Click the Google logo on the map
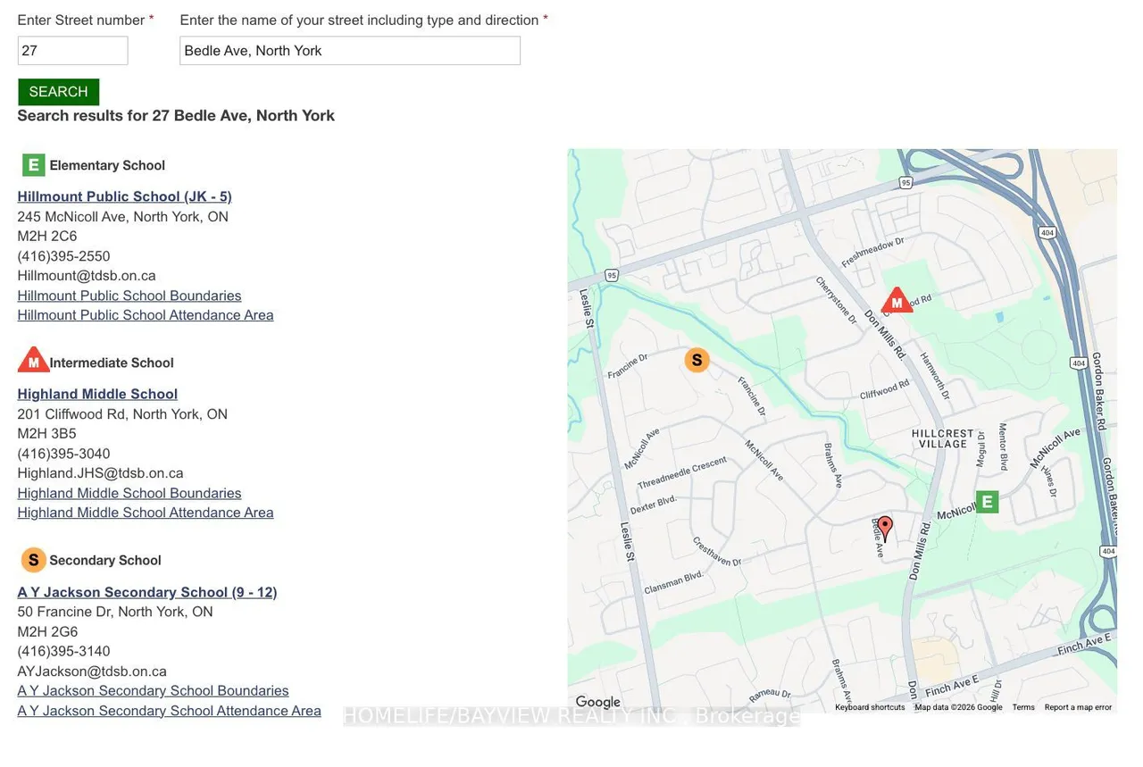 597,703
